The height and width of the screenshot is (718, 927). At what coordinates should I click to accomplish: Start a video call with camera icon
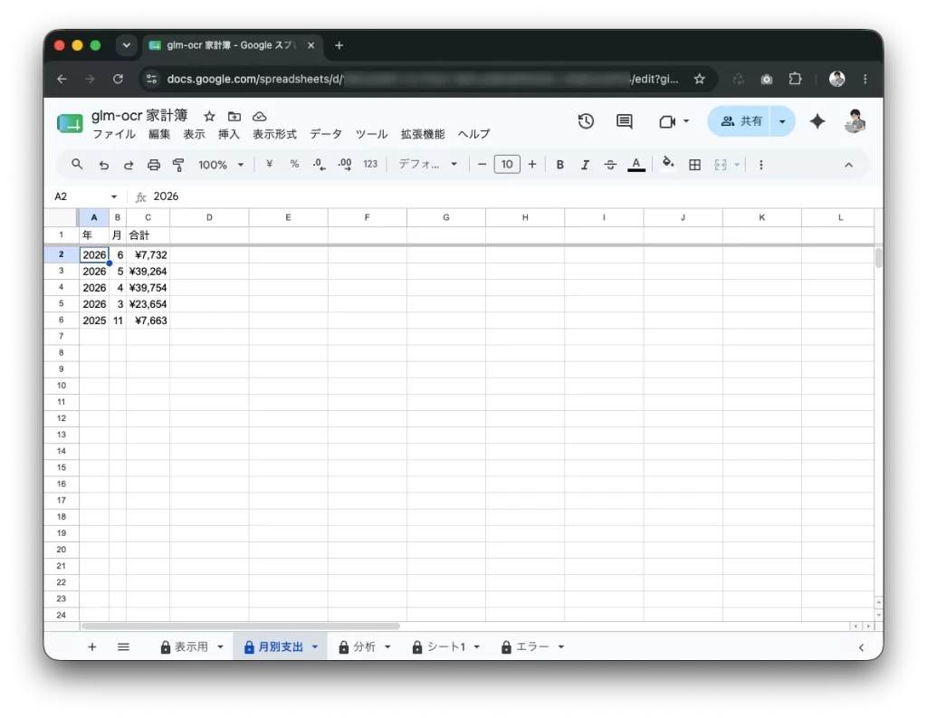[x=667, y=121]
